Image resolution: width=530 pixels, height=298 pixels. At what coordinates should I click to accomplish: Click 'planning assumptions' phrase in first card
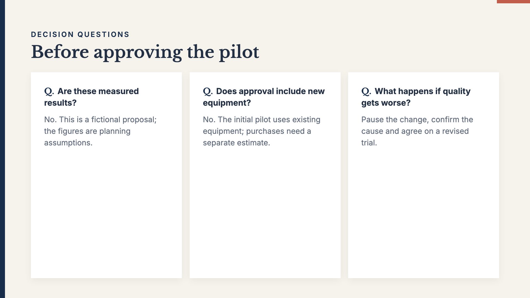point(87,137)
